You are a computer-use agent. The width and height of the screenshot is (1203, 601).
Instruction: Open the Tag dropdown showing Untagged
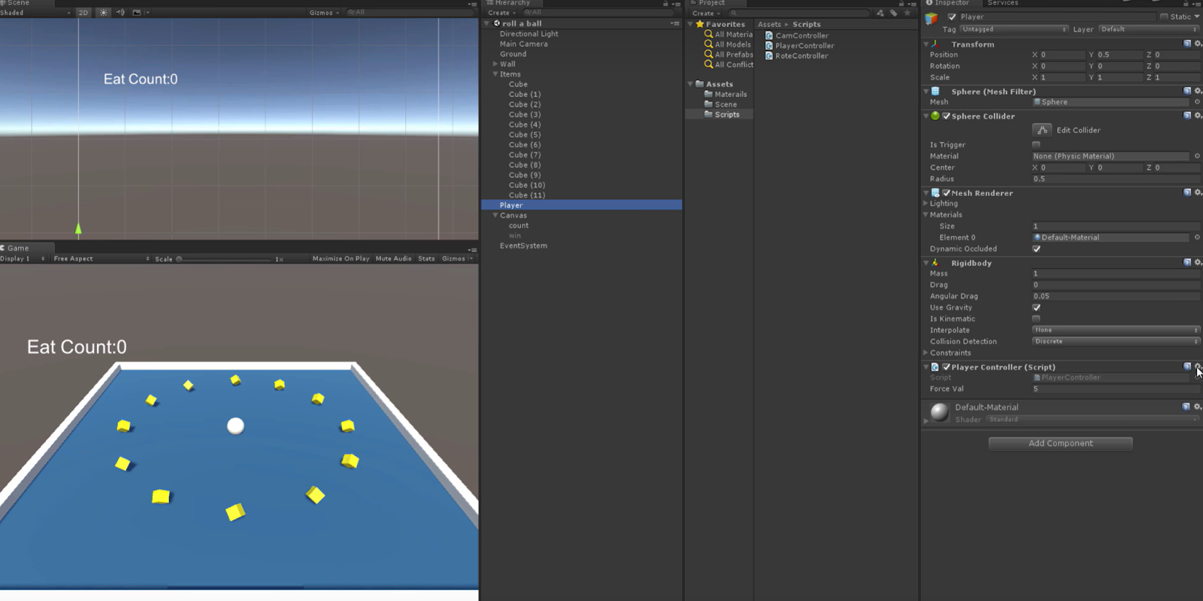pyautogui.click(x=1013, y=29)
